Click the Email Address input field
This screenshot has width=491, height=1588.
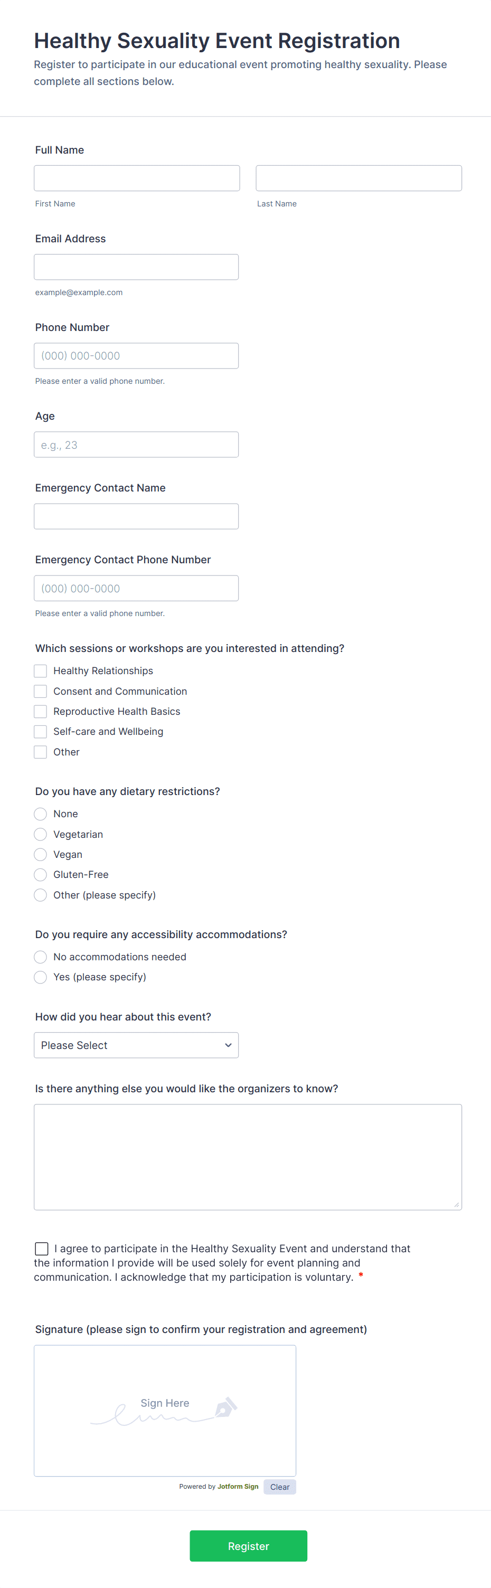(x=136, y=266)
